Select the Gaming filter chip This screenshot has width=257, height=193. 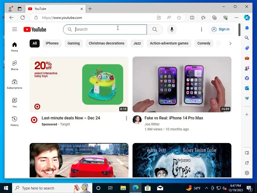click(x=74, y=43)
